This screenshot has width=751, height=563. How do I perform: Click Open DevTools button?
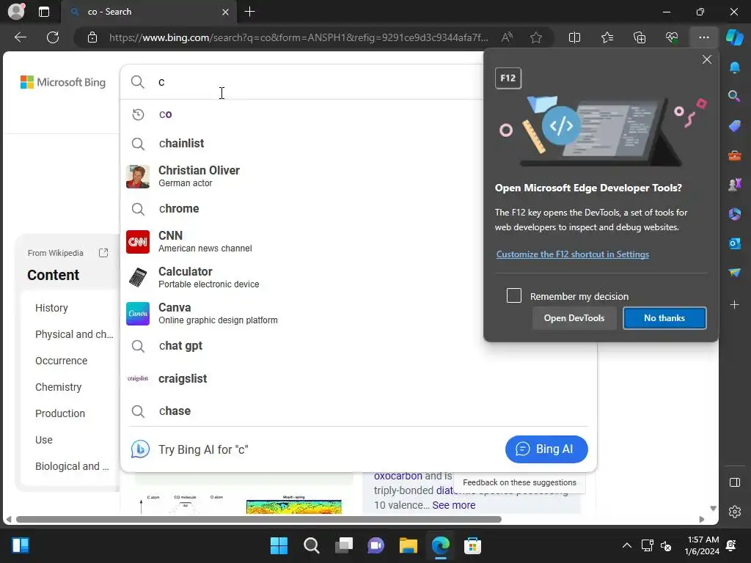point(574,318)
